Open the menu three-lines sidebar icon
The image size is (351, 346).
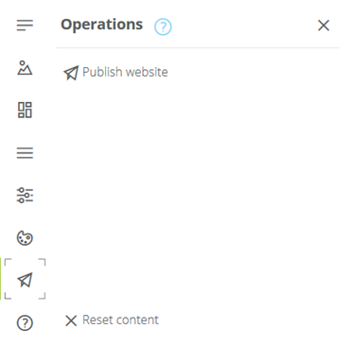coord(25,153)
